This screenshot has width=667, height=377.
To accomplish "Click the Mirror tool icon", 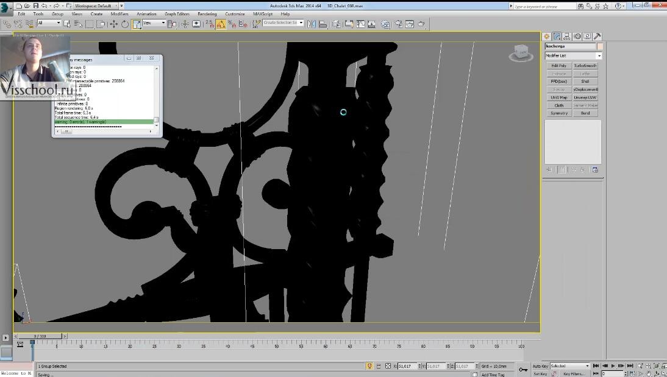I will 312,24.
